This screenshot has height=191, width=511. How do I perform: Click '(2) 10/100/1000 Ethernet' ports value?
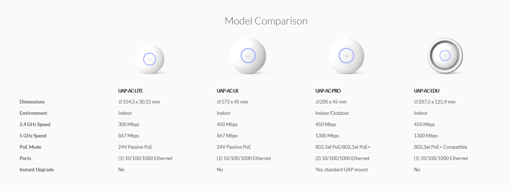click(x=343, y=159)
